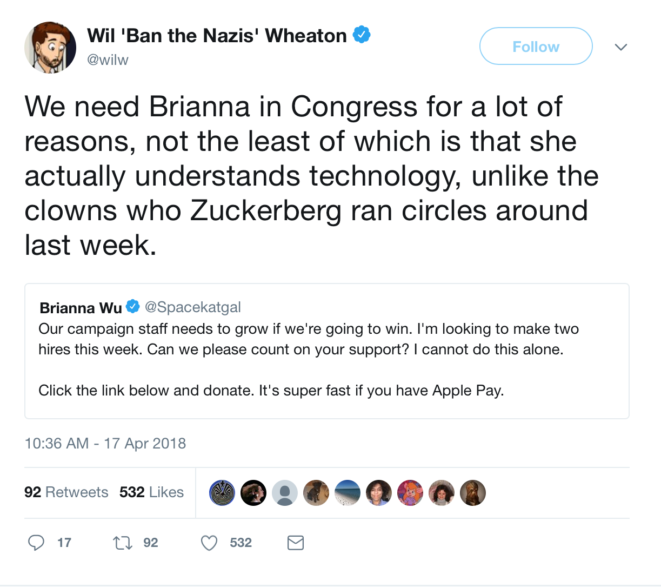Click the @Spacekatgal handle
The height and width of the screenshot is (587, 661).
click(x=193, y=307)
